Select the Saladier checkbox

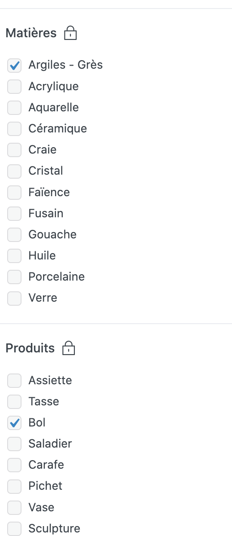[x=14, y=444]
